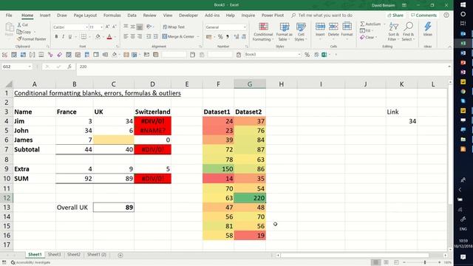473x266 pixels.
Task: Toggle Wrap Text
Action: click(174, 27)
